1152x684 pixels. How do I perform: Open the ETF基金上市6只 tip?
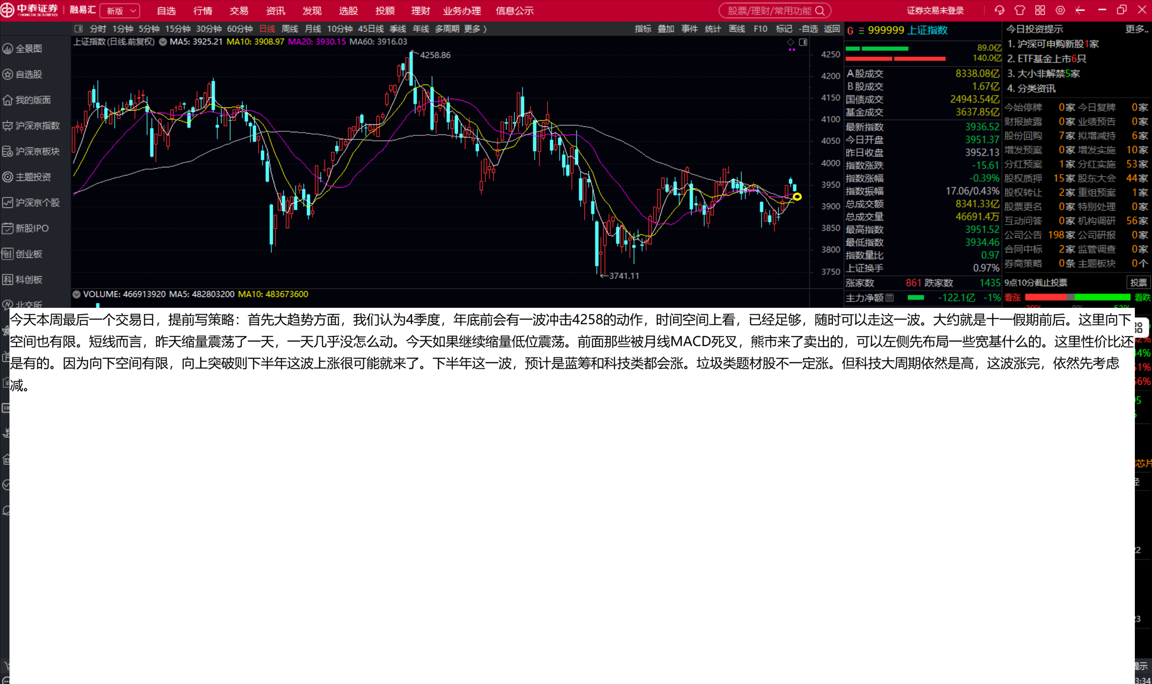pos(1047,58)
